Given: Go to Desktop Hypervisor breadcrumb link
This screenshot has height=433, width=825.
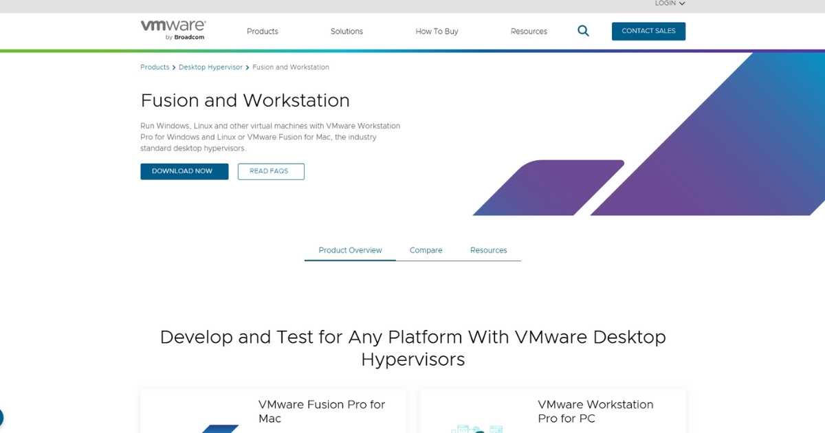Looking at the screenshot, I should (210, 67).
